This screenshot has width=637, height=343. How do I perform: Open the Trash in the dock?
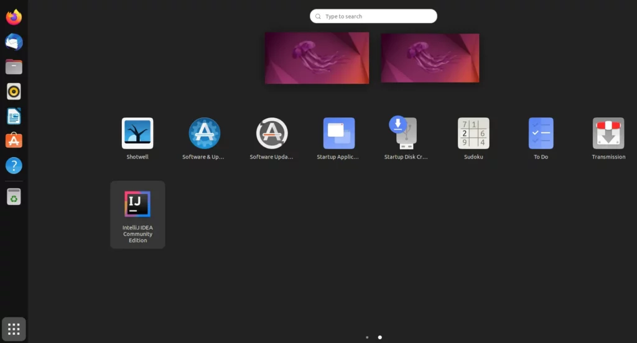pyautogui.click(x=14, y=197)
